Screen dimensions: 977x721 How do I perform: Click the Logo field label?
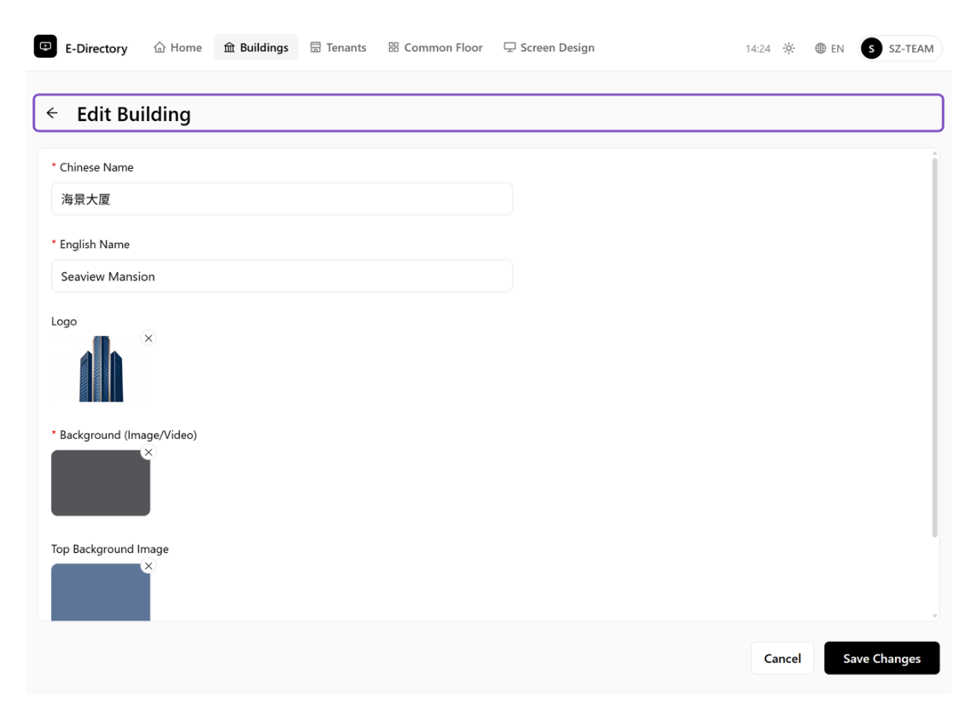tap(64, 321)
